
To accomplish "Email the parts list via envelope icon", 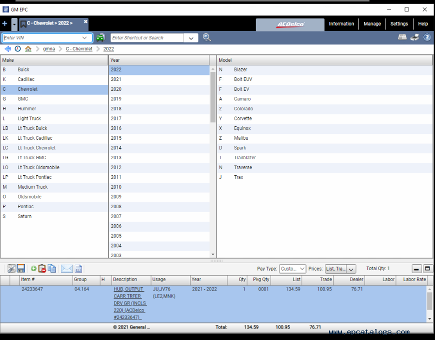I will (66, 269).
